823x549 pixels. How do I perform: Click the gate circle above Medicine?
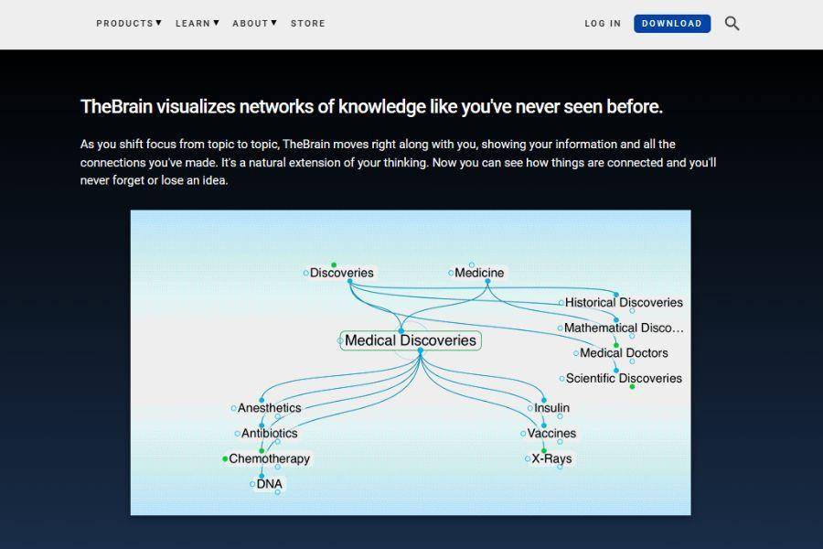coord(471,264)
